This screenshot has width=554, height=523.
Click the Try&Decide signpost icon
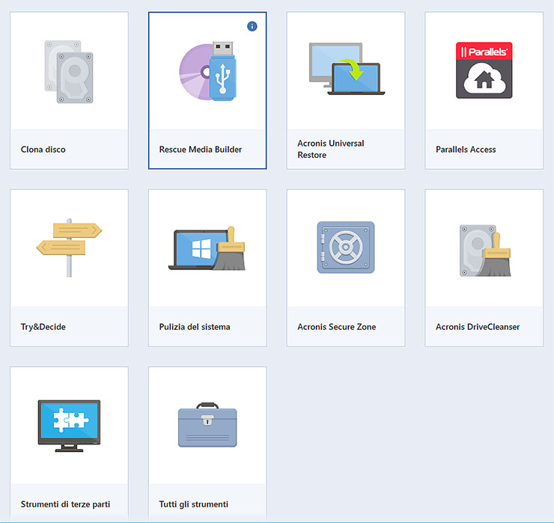69,247
